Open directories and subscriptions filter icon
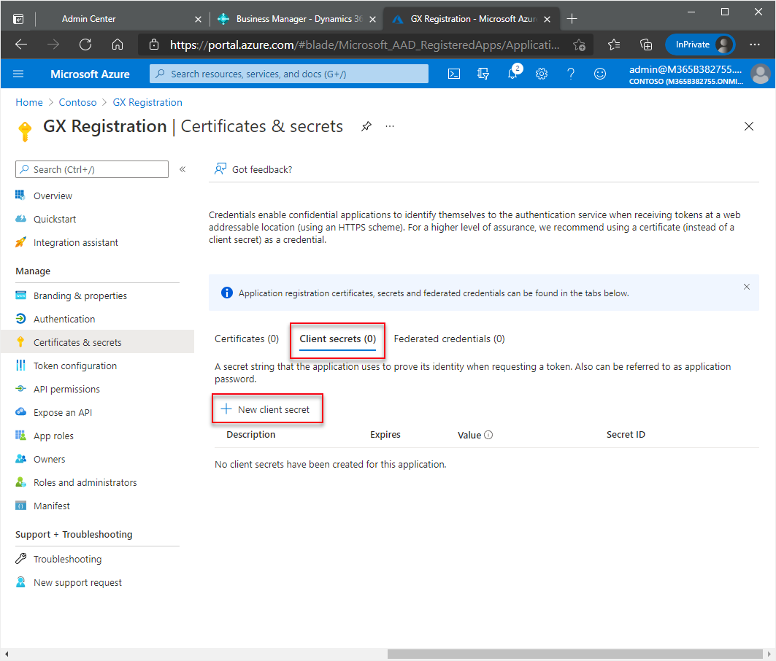 tap(483, 74)
